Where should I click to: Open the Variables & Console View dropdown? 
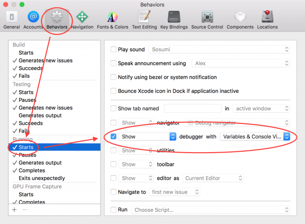(255, 137)
